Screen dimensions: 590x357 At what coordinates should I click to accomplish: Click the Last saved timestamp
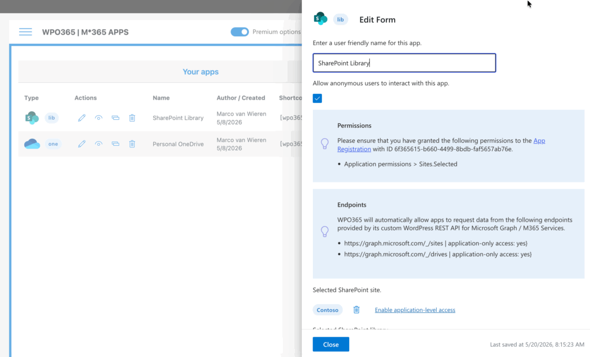coord(537,344)
